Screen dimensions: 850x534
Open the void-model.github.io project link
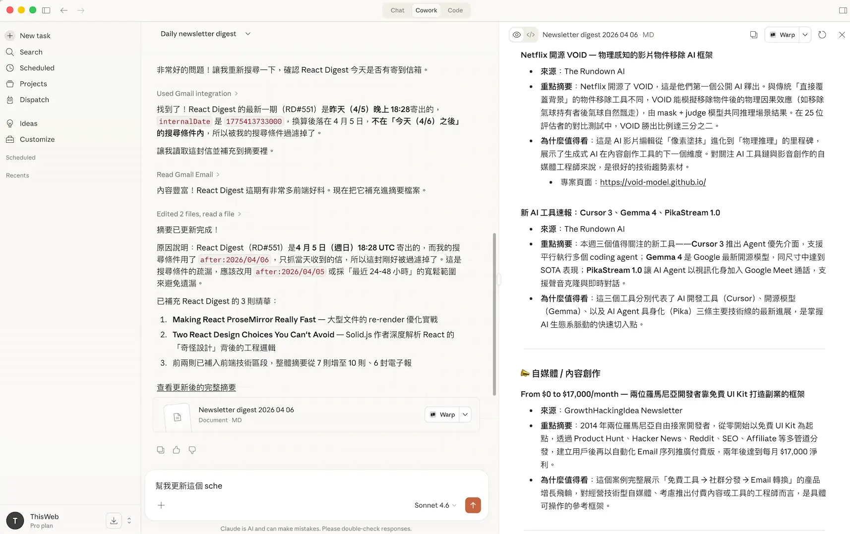(x=652, y=181)
